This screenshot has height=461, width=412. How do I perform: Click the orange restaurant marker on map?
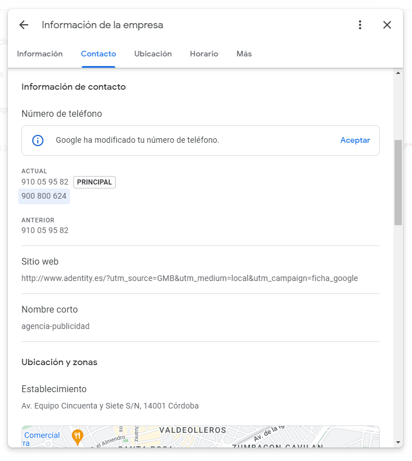point(78,436)
